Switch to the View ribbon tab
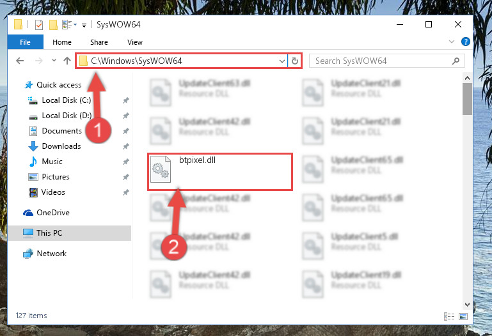The width and height of the screenshot is (492, 336). [x=135, y=42]
